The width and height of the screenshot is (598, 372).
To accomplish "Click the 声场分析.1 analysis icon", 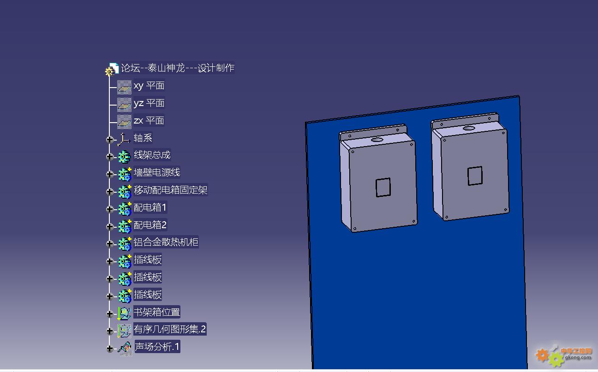I will [x=124, y=348].
